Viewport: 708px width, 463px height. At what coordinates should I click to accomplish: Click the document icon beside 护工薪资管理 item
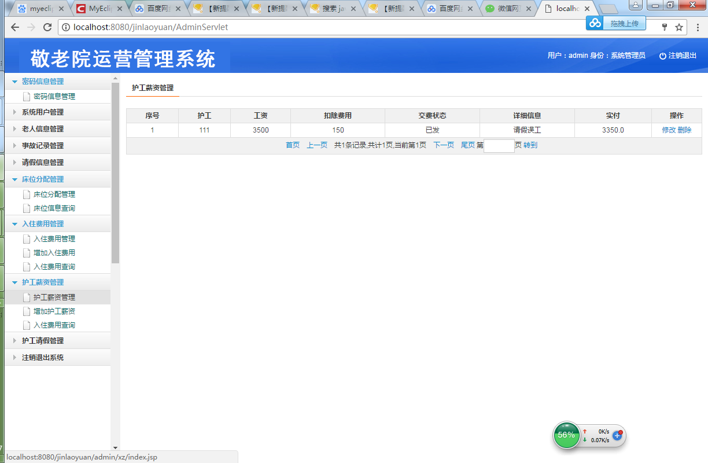[26, 297]
